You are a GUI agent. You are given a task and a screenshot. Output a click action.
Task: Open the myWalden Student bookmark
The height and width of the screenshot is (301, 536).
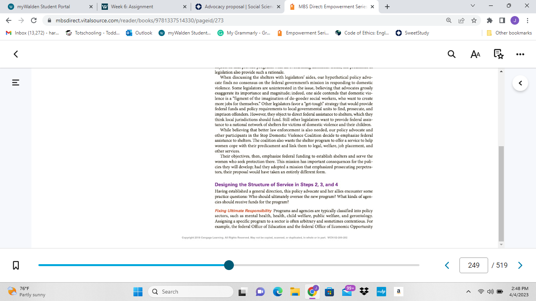pos(185,33)
